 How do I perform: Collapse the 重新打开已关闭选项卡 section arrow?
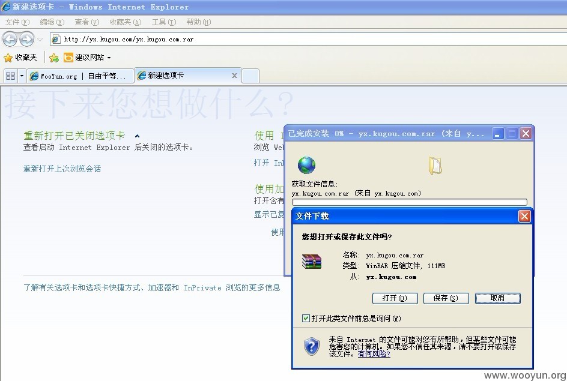tap(137, 136)
